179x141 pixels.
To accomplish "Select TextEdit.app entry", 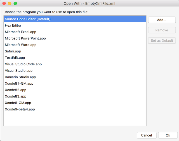I will [x=75, y=58].
